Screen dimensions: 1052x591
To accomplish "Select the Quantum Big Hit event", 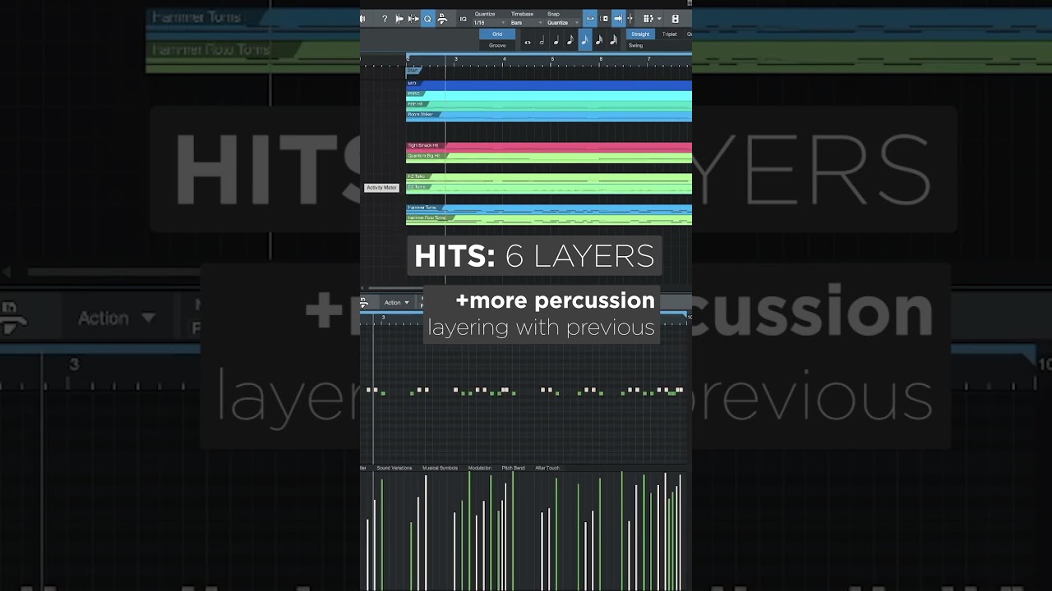I will 549,157.
